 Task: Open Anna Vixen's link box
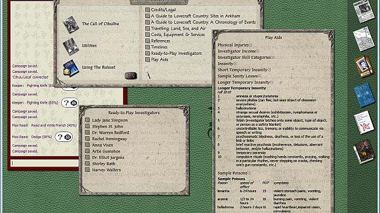coord(87,145)
